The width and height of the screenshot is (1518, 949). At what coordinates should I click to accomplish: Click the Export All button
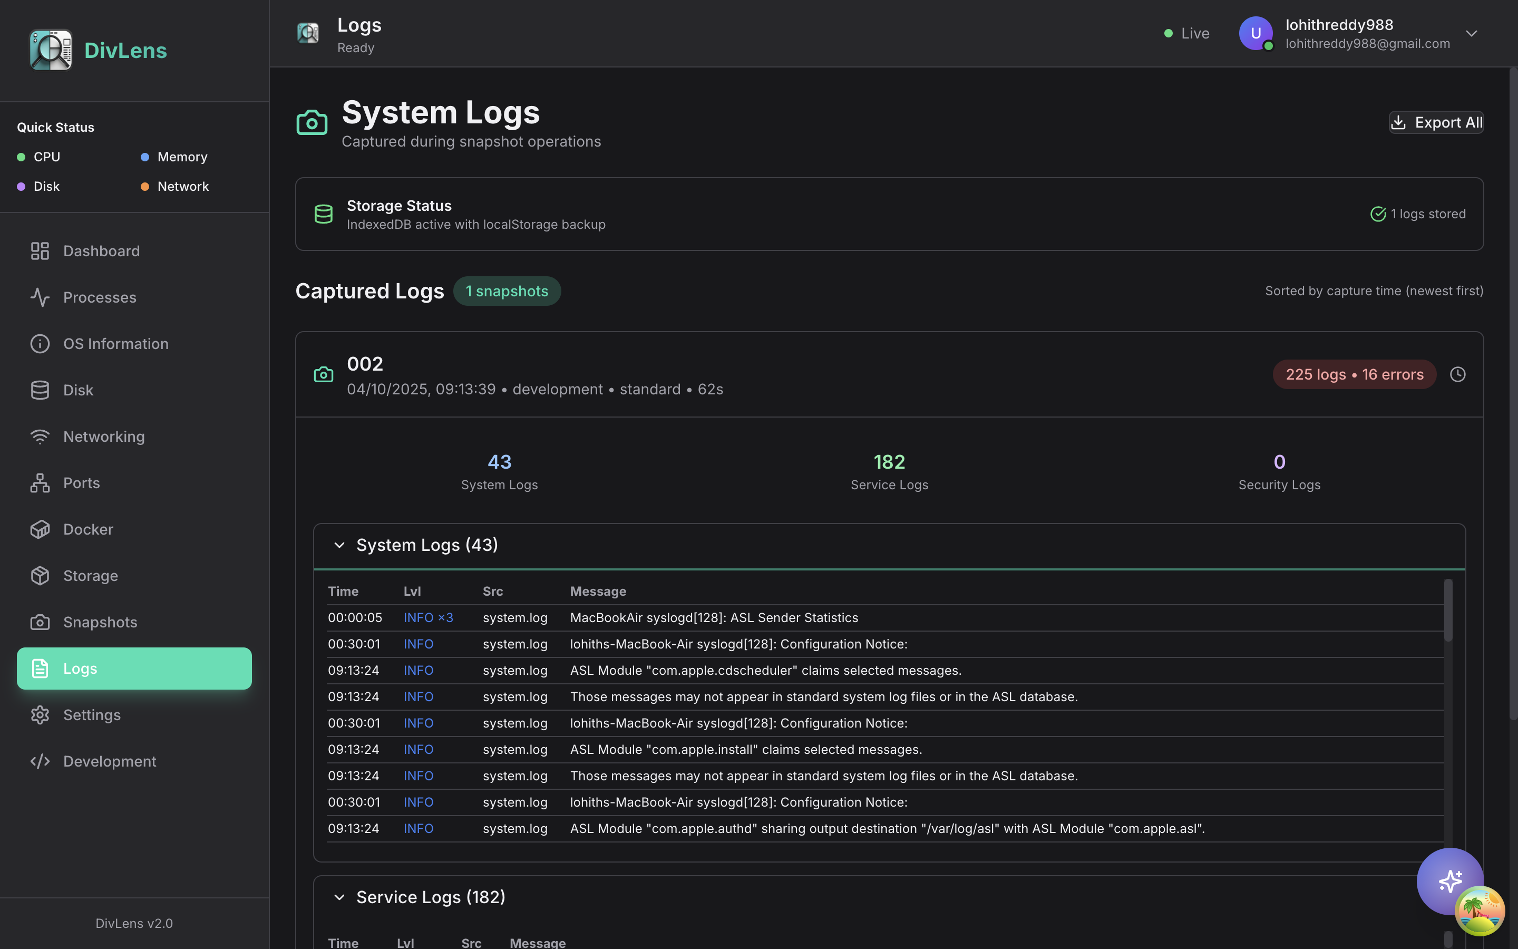pyautogui.click(x=1436, y=122)
